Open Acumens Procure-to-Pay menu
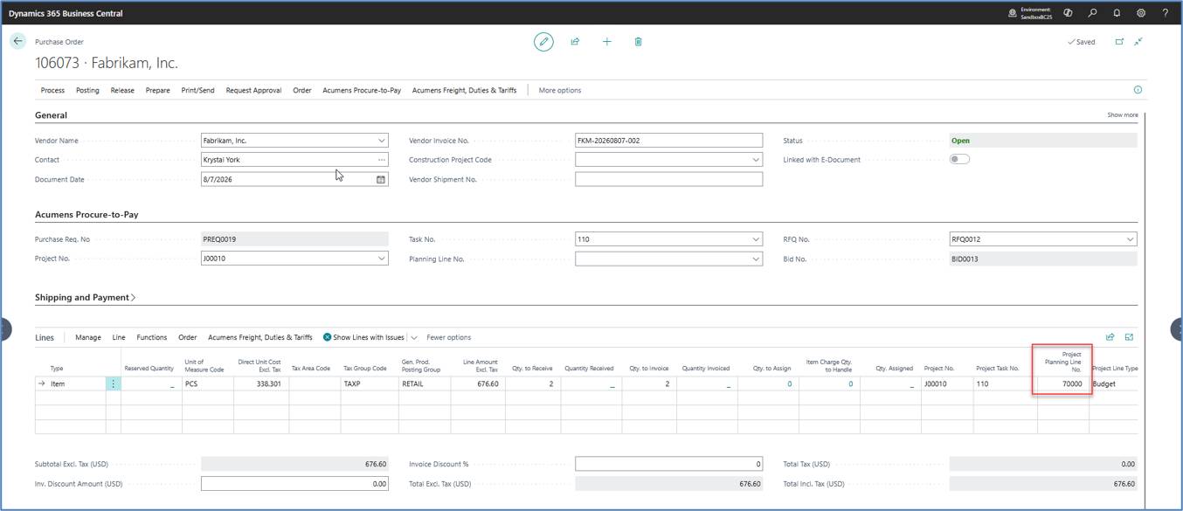The width and height of the screenshot is (1183, 511). click(x=362, y=90)
